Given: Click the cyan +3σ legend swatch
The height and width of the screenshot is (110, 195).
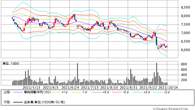Looking at the screenshot, I should [137, 92].
